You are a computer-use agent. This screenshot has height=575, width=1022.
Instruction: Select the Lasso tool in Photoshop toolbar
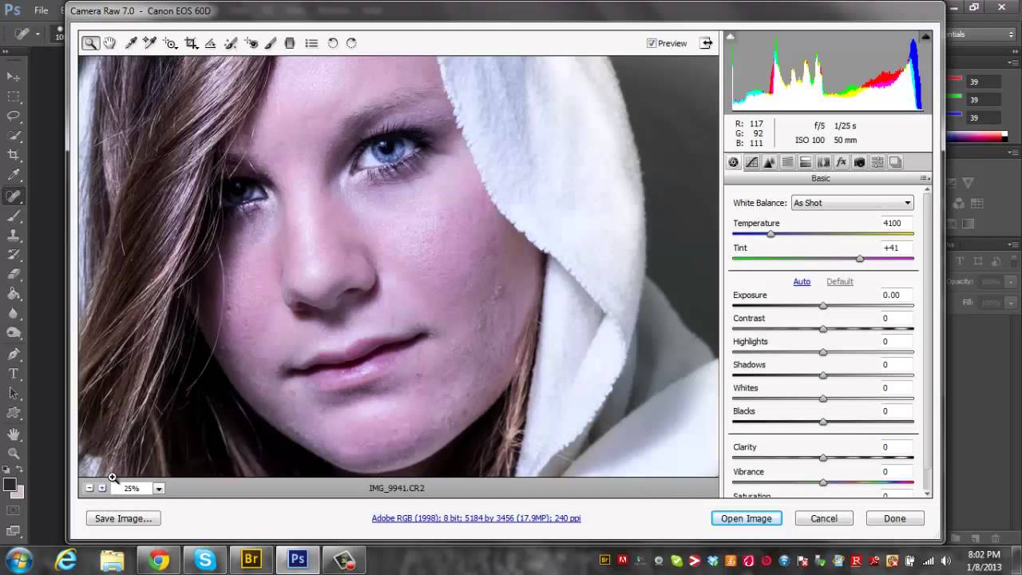tap(14, 116)
